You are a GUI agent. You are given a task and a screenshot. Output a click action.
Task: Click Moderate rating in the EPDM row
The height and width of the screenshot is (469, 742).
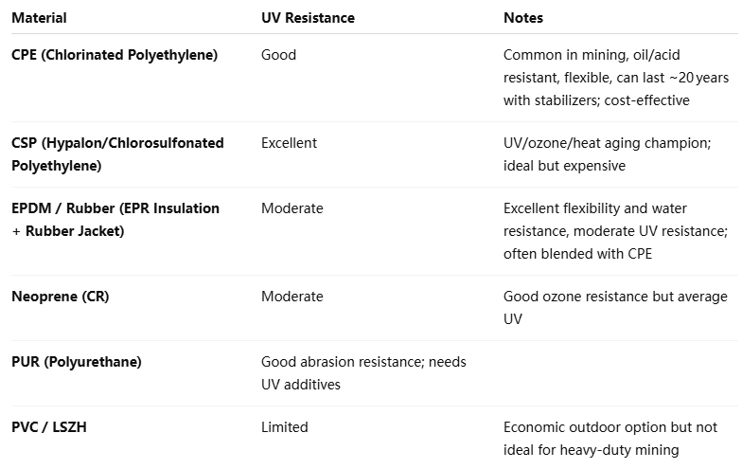click(x=291, y=208)
